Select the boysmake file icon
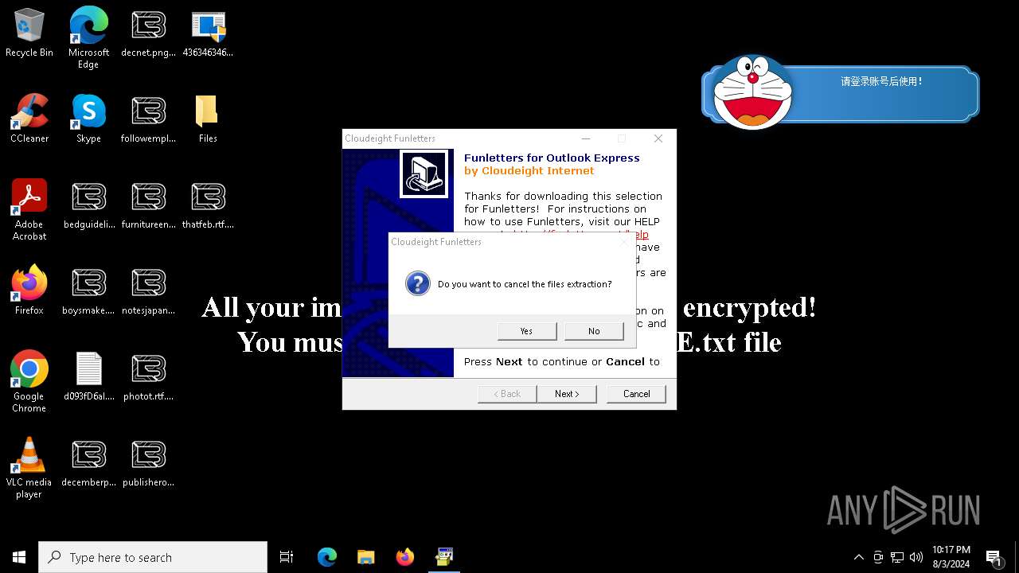 tap(88, 290)
